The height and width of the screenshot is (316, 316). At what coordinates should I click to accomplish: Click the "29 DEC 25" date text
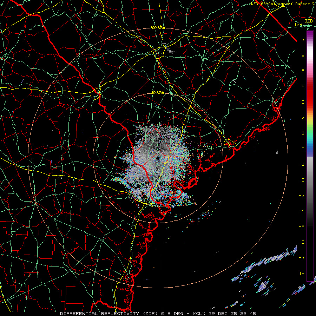tap(223, 314)
